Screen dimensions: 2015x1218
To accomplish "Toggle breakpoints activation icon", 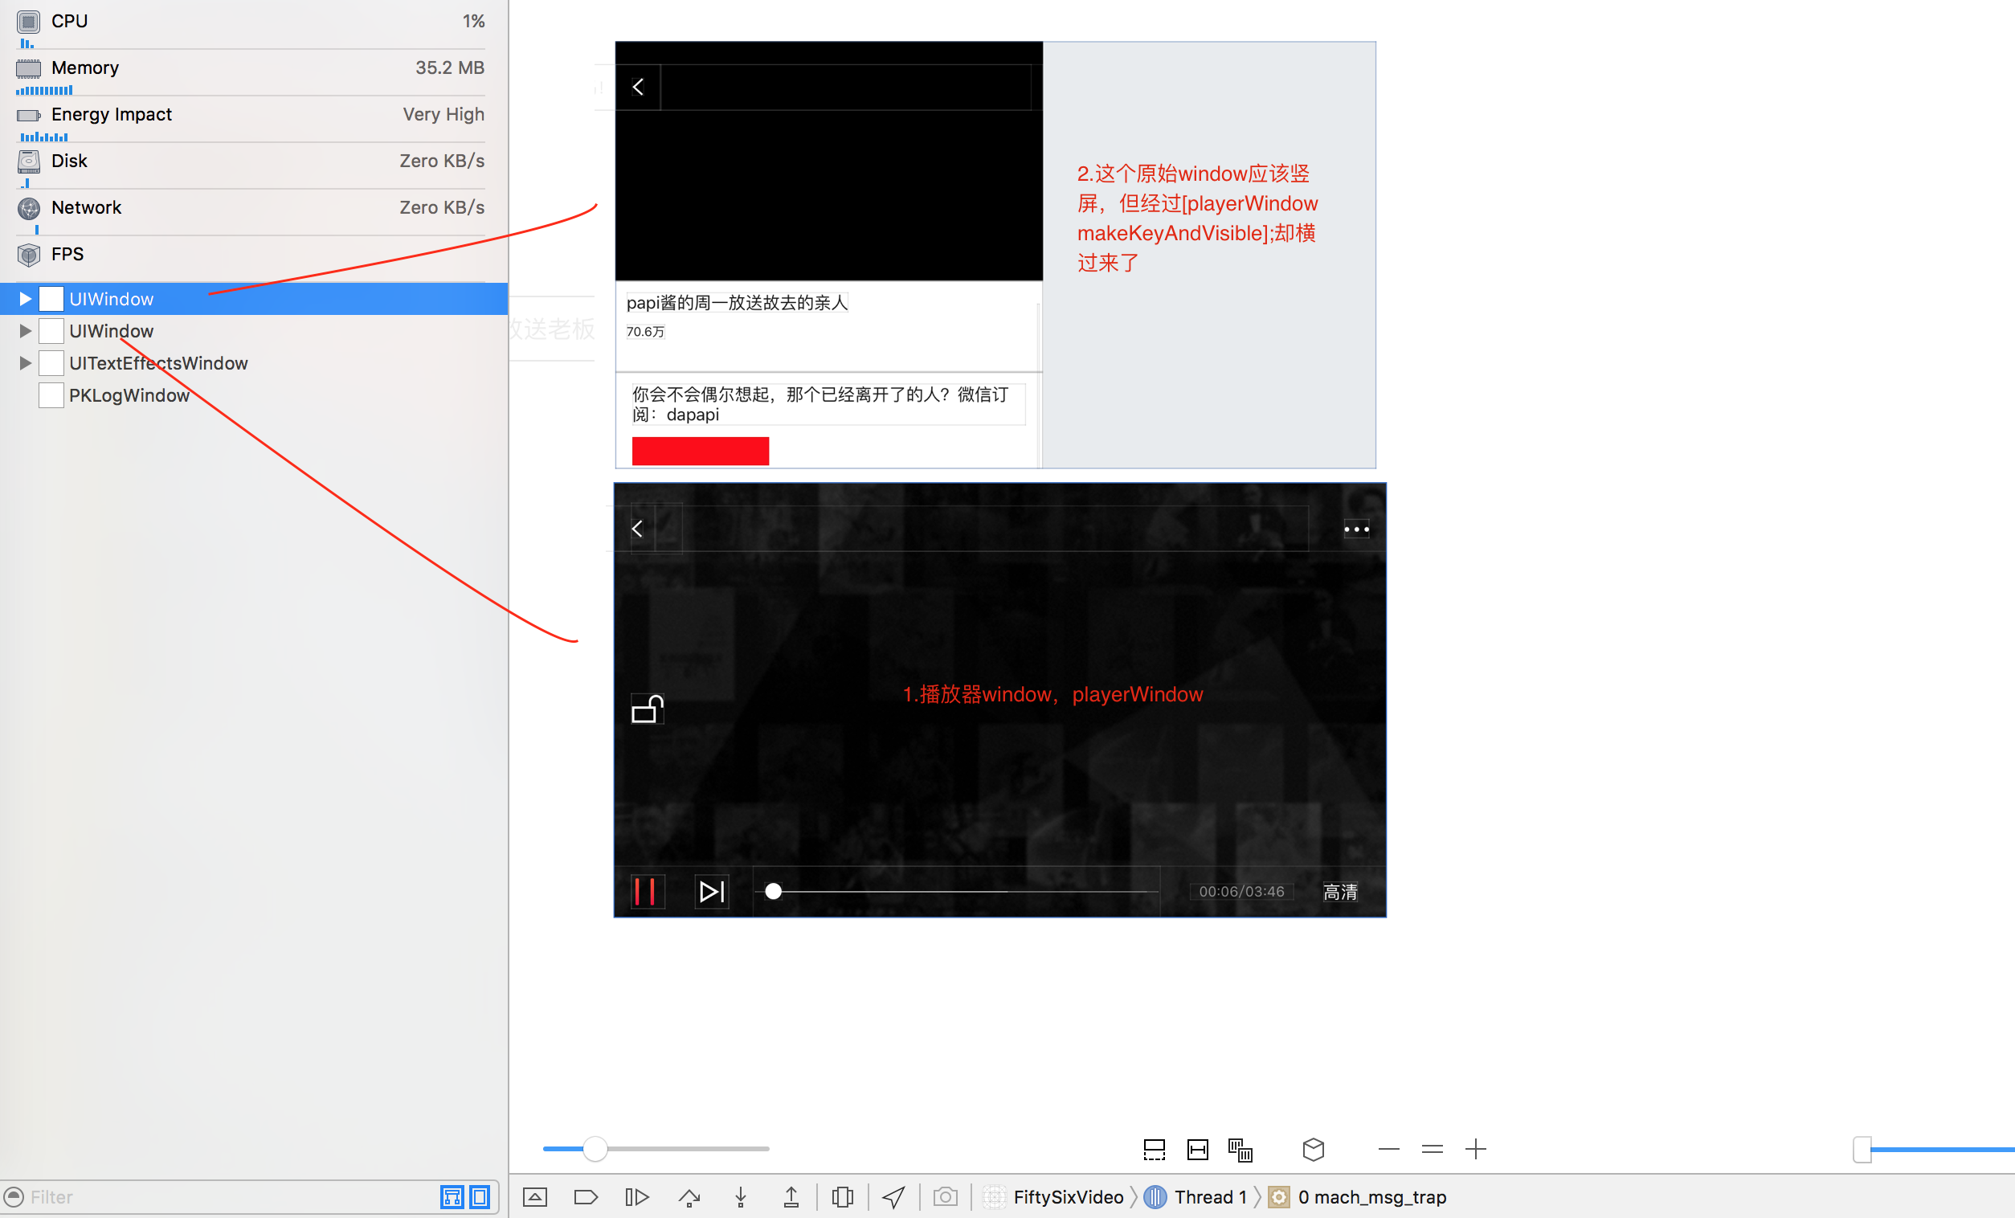I will pyautogui.click(x=586, y=1198).
